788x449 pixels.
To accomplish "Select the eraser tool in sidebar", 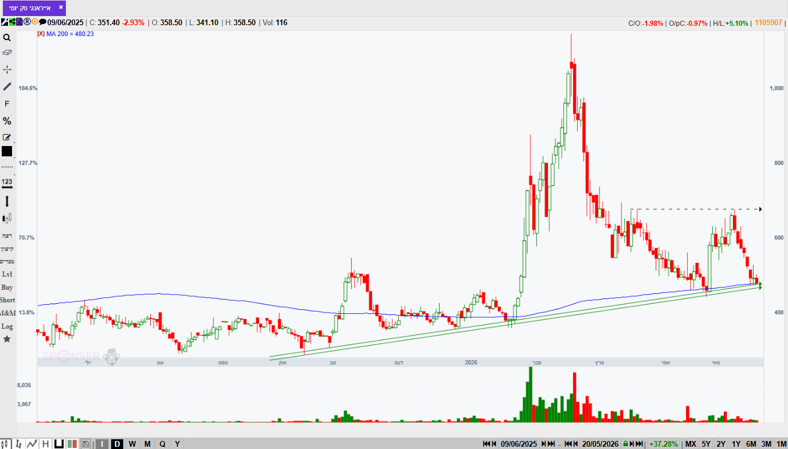I will tap(7, 52).
